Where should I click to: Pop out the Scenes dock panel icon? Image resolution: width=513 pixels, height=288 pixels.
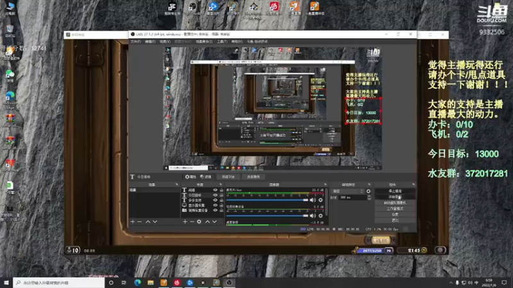pos(177,184)
